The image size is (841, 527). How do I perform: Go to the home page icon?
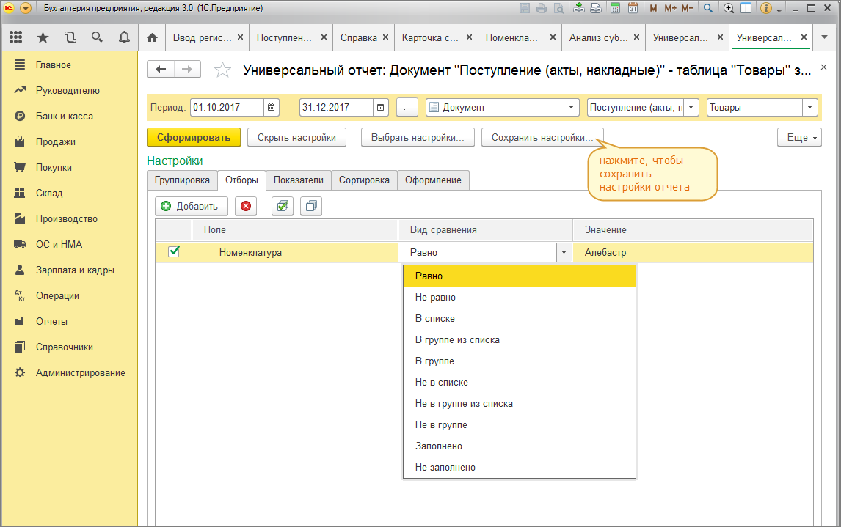point(153,37)
